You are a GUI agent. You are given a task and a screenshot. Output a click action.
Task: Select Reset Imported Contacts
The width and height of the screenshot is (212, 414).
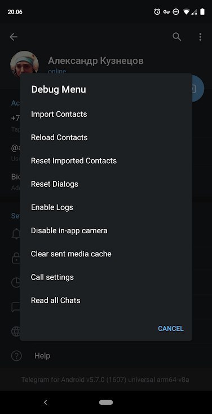point(106,161)
